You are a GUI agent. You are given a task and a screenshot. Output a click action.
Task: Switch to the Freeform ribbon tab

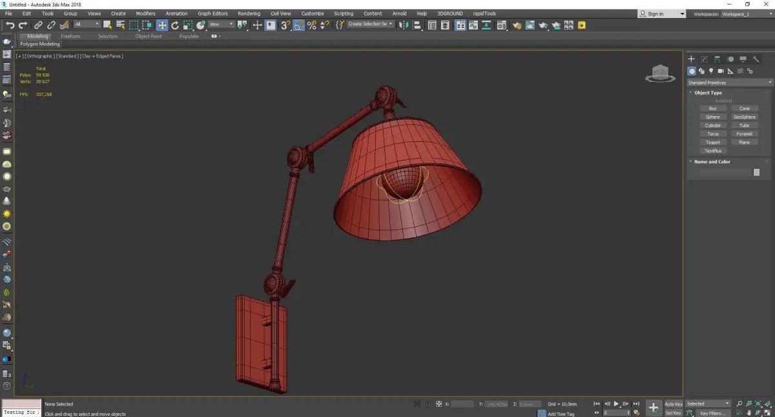click(70, 36)
